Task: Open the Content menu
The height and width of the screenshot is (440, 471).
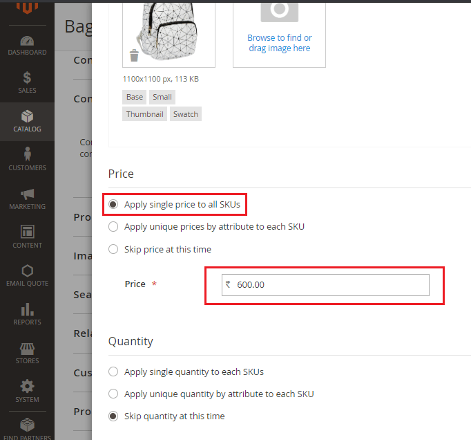Action: (x=27, y=237)
